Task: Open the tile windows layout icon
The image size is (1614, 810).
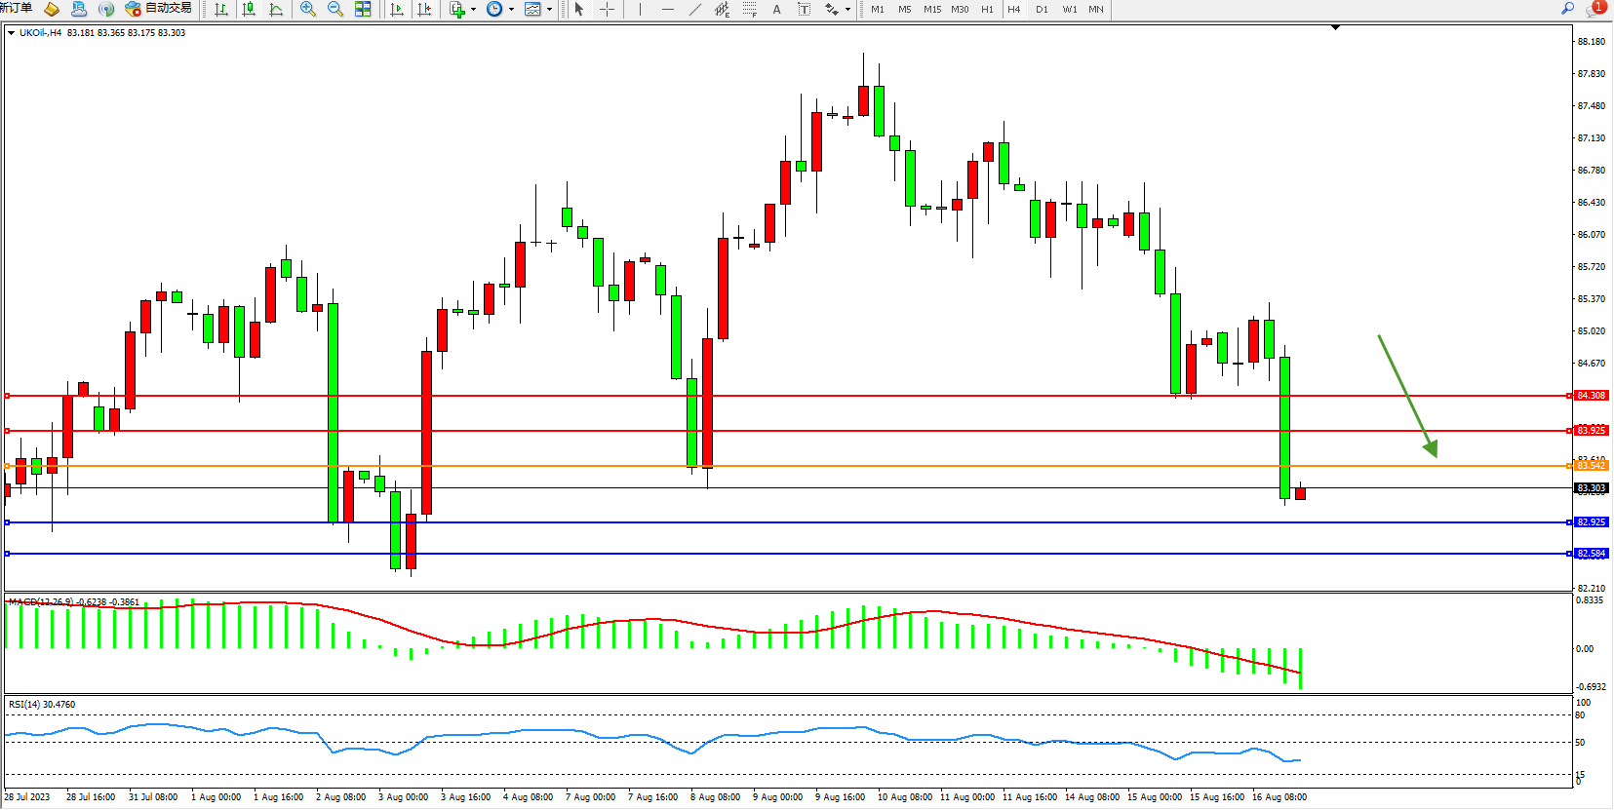Action: pyautogui.click(x=363, y=9)
